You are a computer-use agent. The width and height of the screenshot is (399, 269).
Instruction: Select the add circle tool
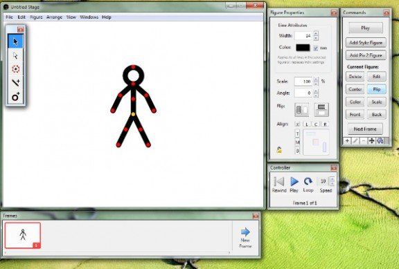(15, 97)
